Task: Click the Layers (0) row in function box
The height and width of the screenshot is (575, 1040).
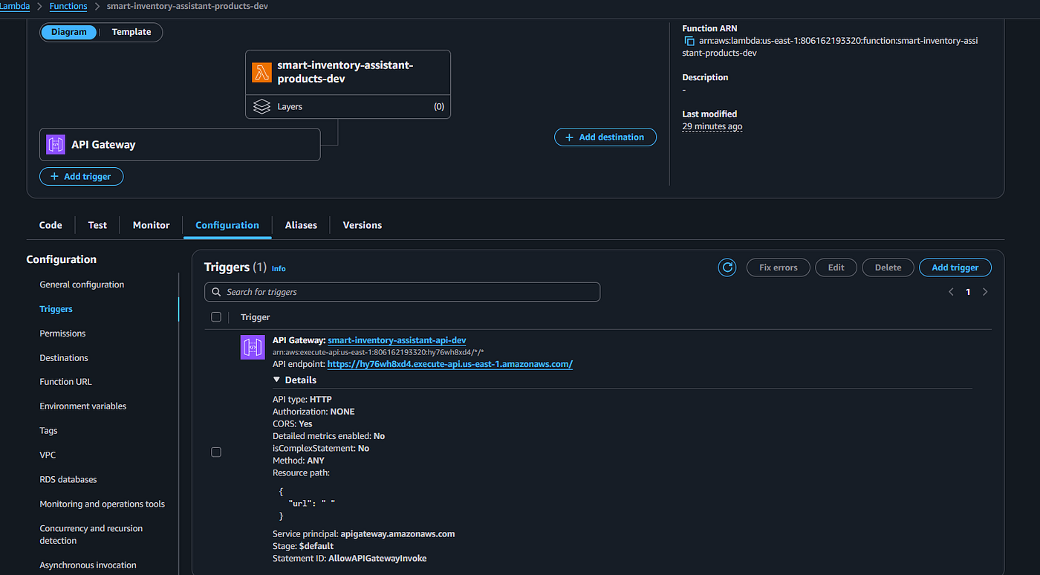Action: click(x=348, y=106)
